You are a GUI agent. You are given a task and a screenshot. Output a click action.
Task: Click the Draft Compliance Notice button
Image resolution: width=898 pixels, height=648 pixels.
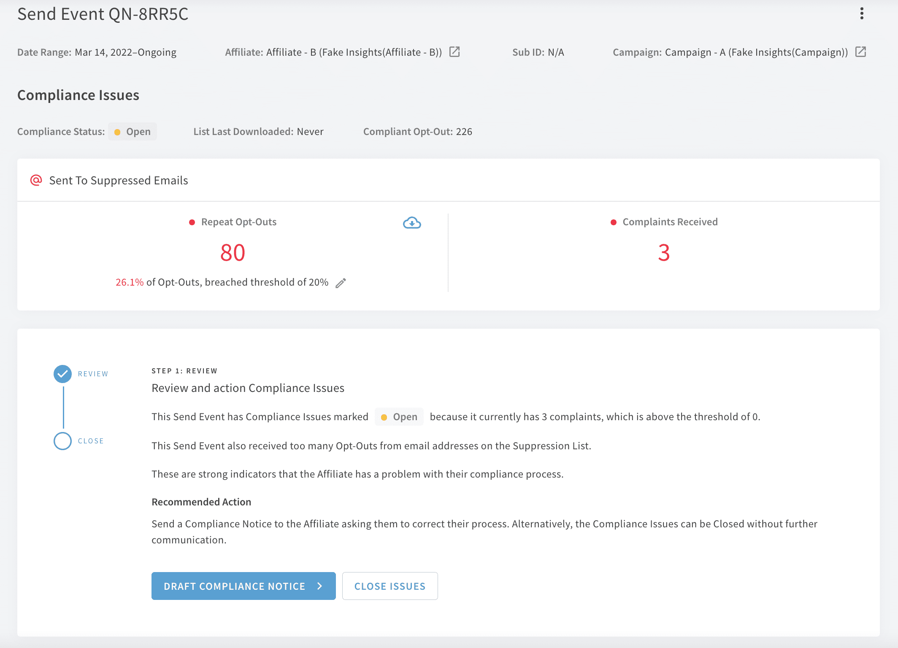point(243,586)
